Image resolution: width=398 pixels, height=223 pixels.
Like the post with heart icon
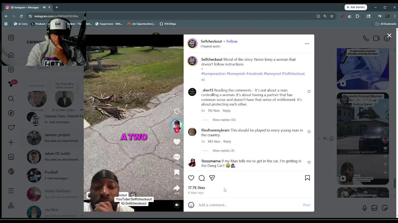191,178
